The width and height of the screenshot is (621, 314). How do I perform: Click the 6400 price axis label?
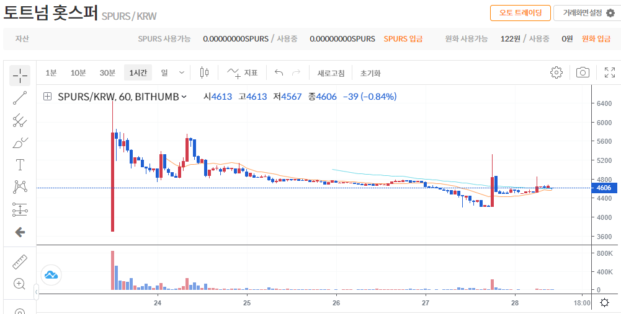pos(604,103)
